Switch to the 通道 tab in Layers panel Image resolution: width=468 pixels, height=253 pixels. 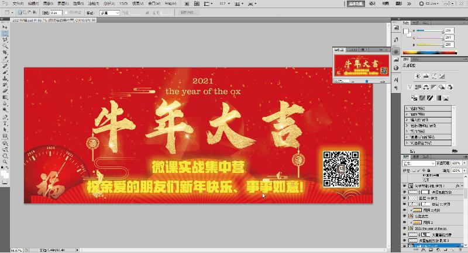coord(416,157)
